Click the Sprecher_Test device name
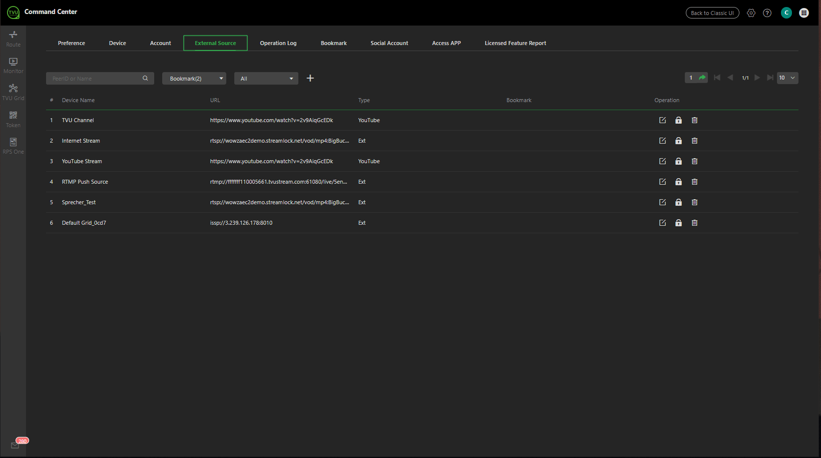Viewport: 821px width, 458px height. click(x=79, y=202)
